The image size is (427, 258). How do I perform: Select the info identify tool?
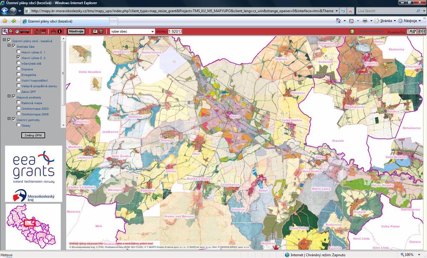click(x=59, y=31)
